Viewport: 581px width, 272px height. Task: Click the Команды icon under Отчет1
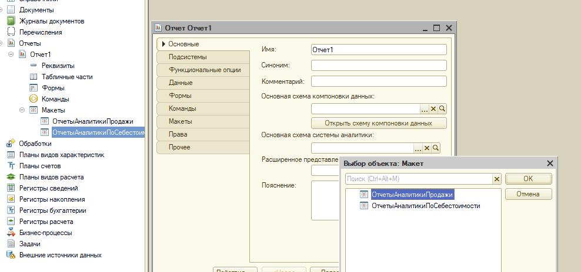(x=34, y=99)
